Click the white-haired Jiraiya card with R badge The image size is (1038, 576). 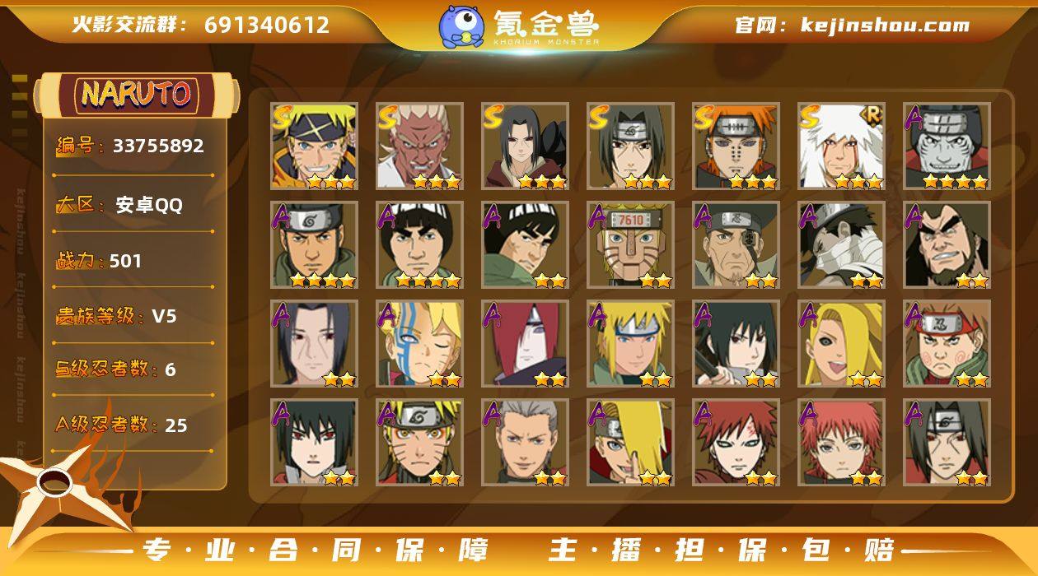pos(841,146)
